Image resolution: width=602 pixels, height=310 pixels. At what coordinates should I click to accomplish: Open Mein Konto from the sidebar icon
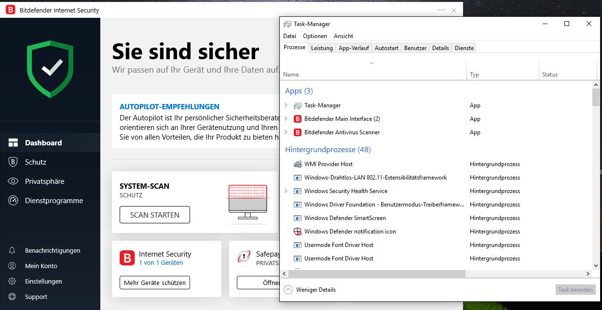[x=13, y=266]
